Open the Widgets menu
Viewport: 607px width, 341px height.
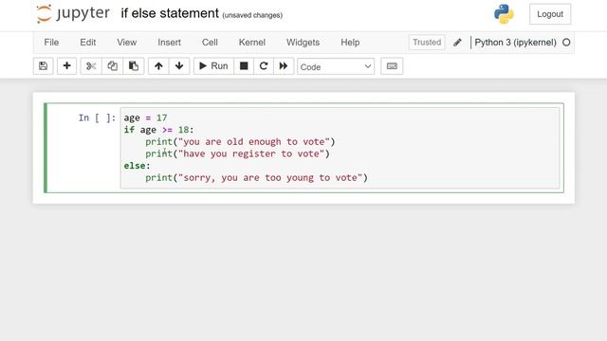(x=303, y=42)
